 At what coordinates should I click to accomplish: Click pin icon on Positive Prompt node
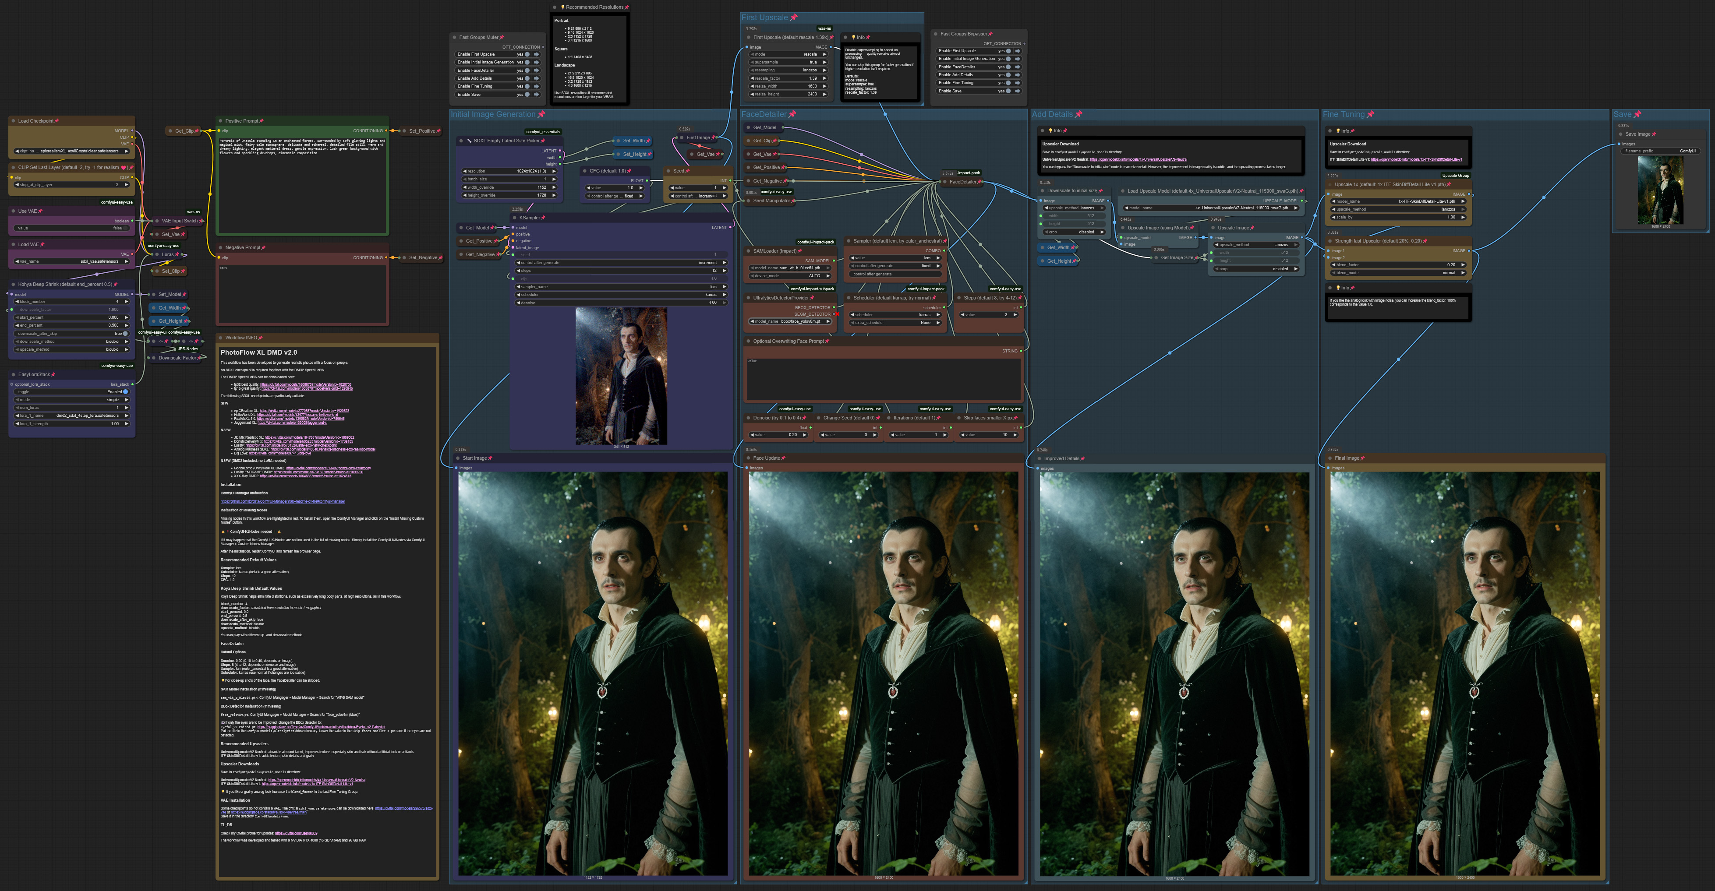(x=262, y=121)
